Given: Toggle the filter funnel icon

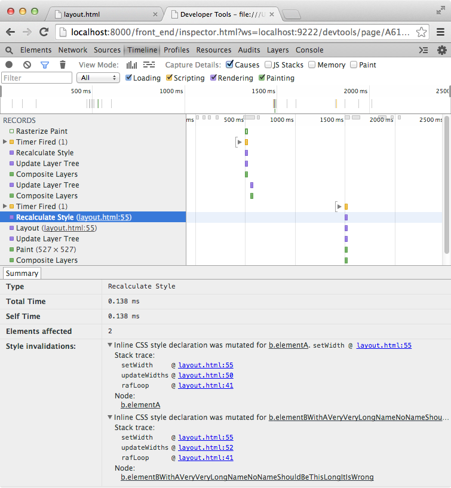Looking at the screenshot, I should click(x=44, y=65).
